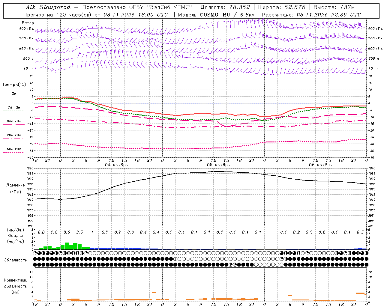Select the precipitation value 0.9
This screenshot has height=307, width=384.
pos(130,232)
